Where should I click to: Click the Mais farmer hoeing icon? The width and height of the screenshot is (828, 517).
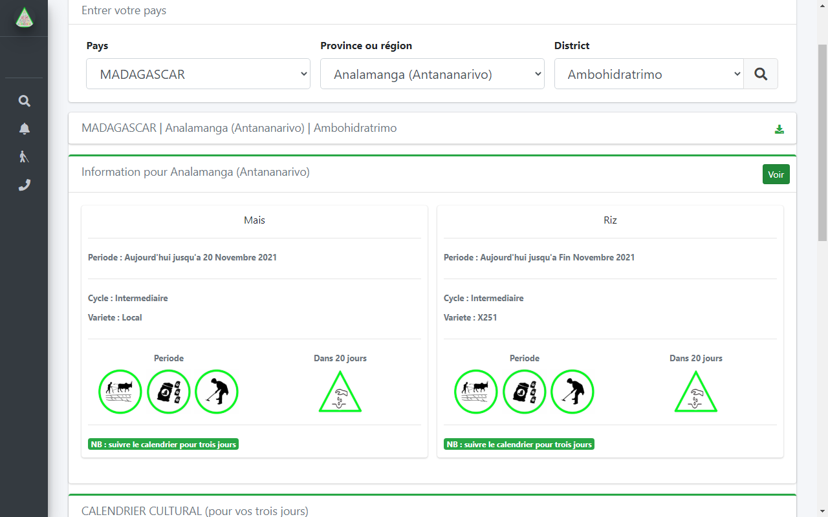(217, 392)
